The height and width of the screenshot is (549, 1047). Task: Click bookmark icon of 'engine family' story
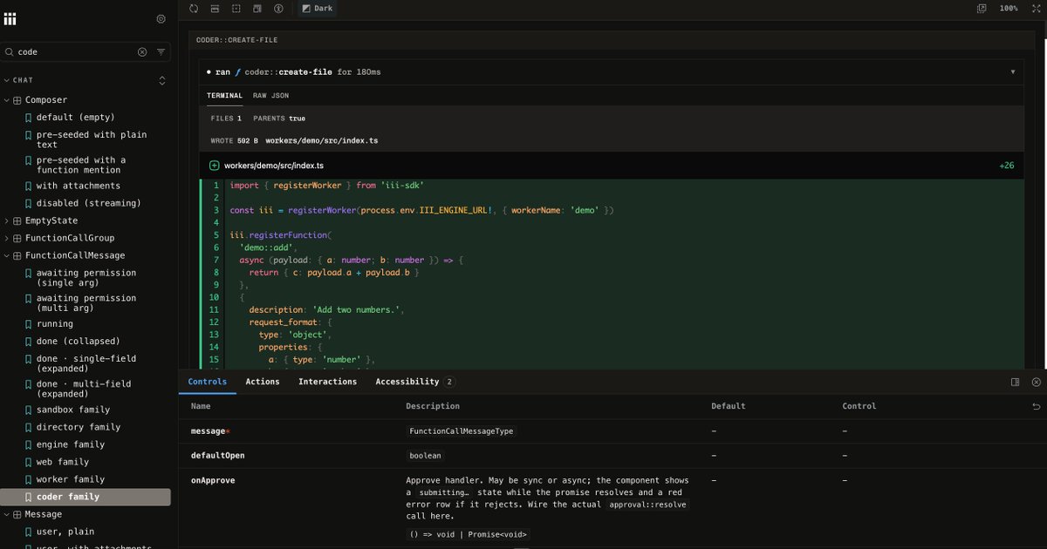pos(29,444)
